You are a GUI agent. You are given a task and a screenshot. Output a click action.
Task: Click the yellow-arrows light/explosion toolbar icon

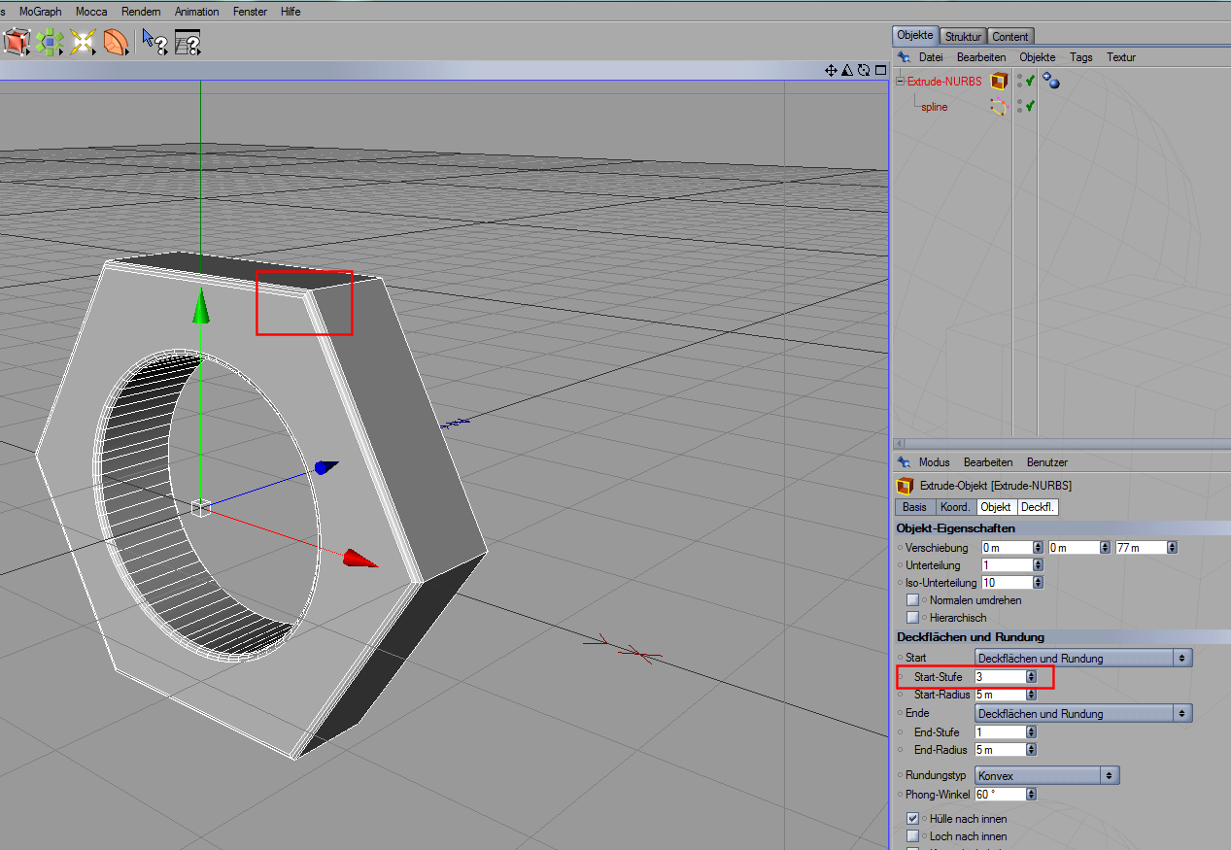click(83, 42)
